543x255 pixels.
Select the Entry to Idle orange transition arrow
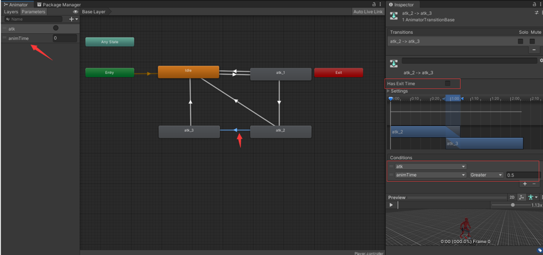[146, 73]
